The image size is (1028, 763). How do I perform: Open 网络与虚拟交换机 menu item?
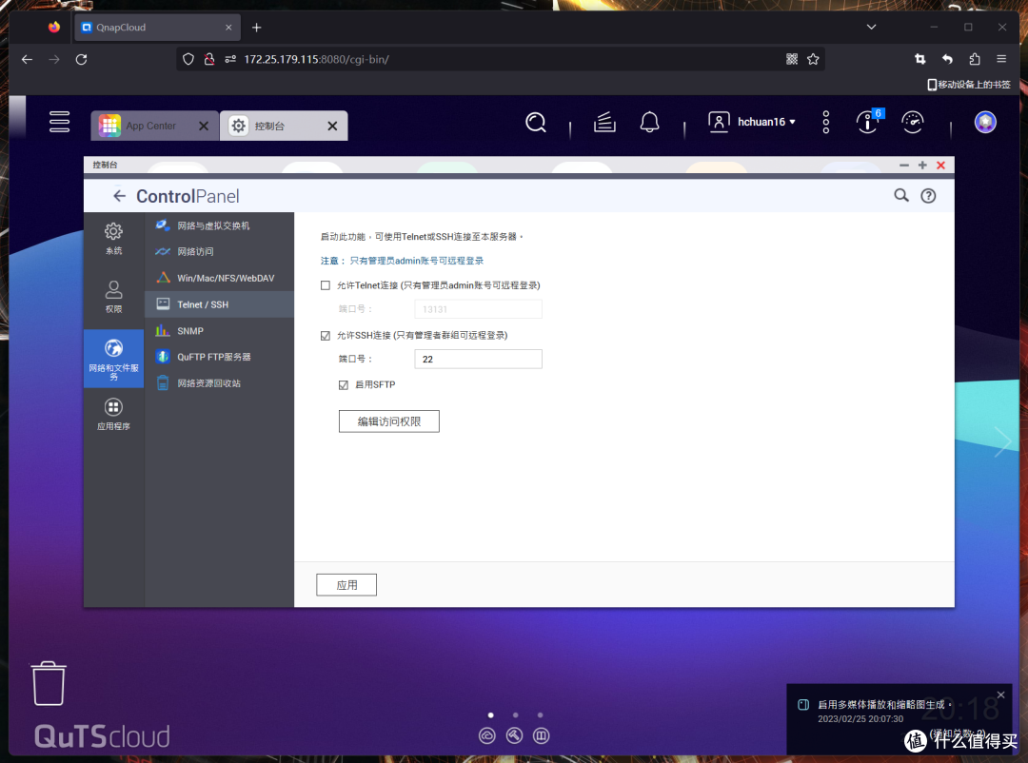pyautogui.click(x=219, y=225)
